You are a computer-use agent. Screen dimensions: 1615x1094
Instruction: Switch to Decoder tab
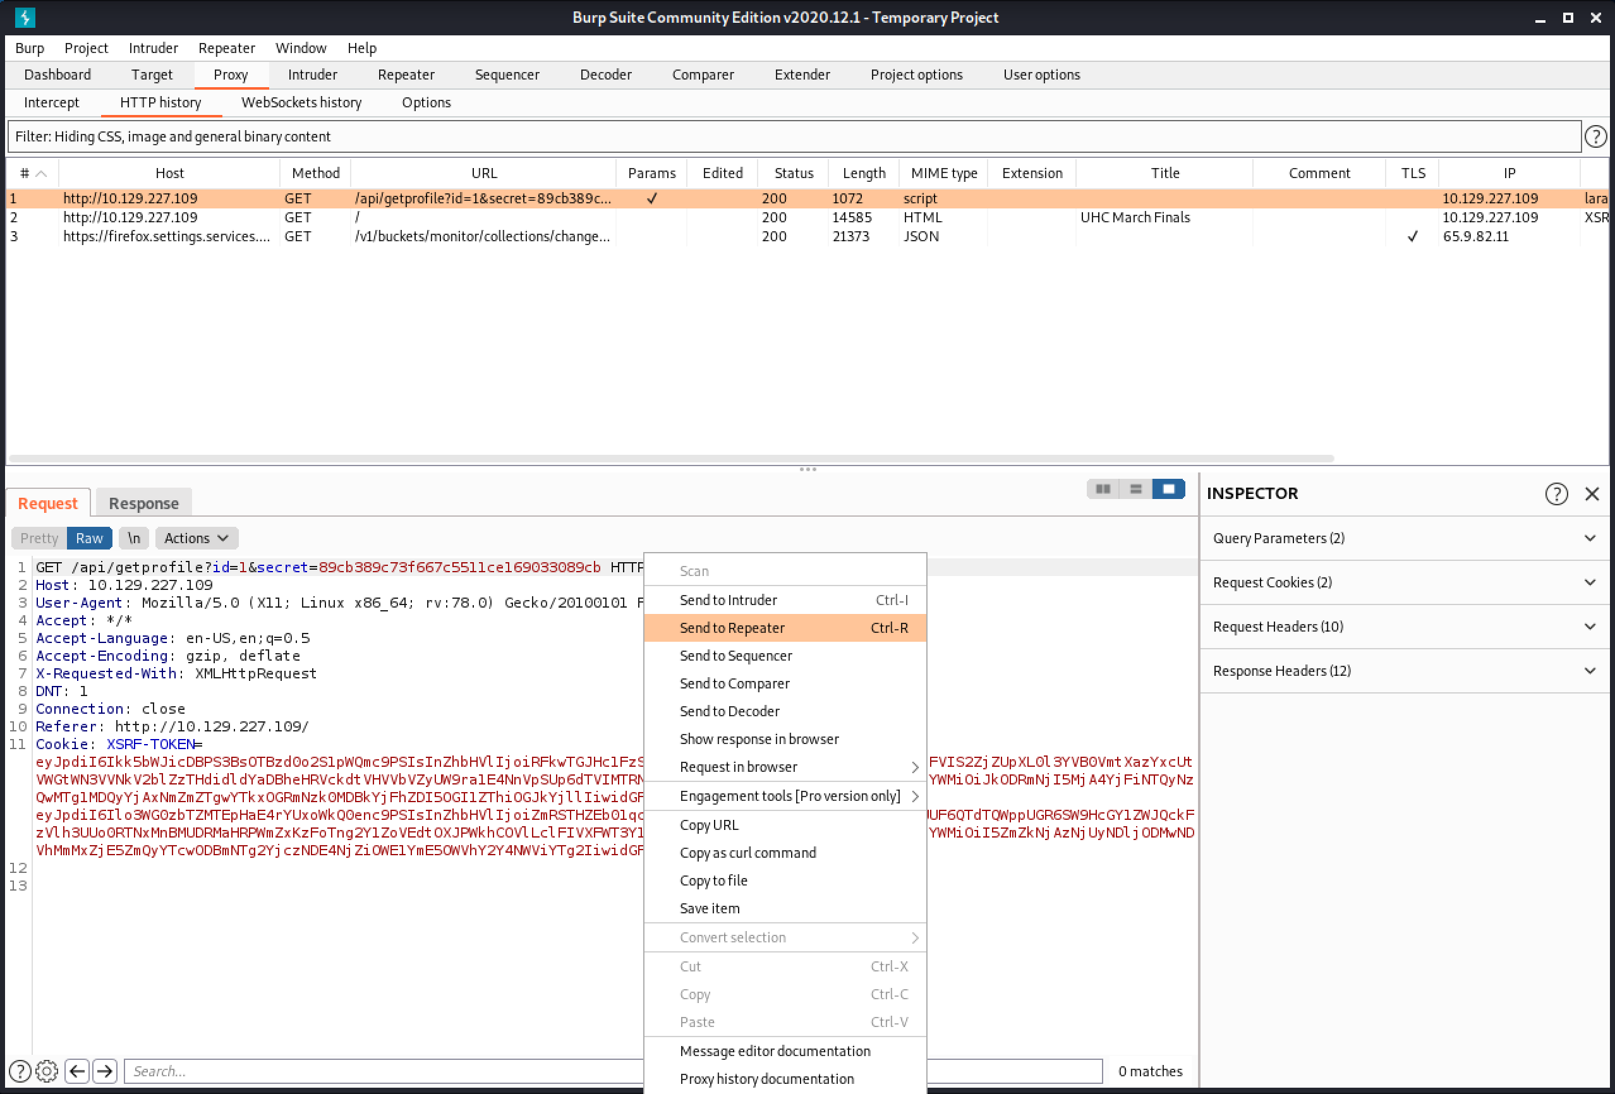605,75
